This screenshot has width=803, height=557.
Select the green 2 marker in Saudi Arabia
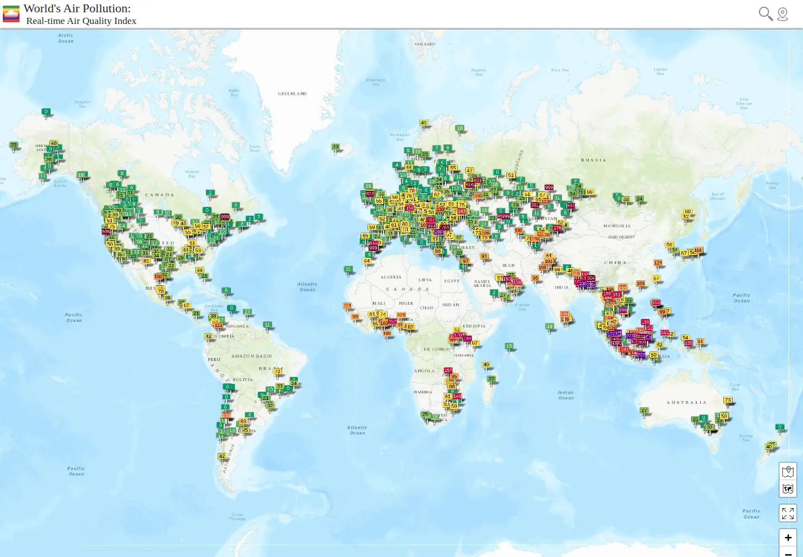(x=494, y=292)
